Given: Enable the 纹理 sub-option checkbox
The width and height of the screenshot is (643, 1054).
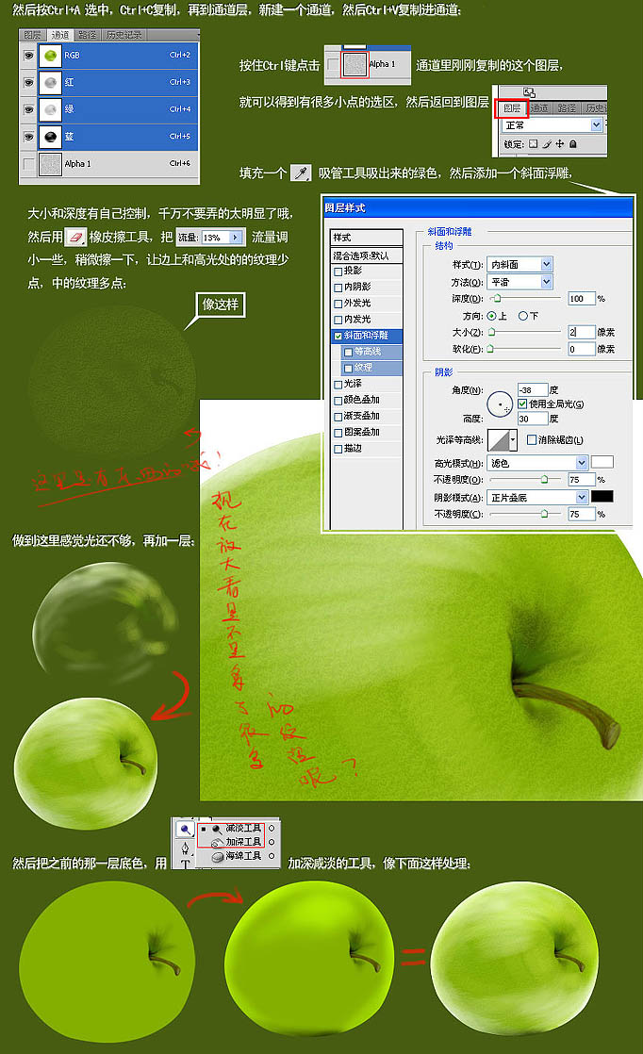Looking at the screenshot, I should (x=347, y=368).
